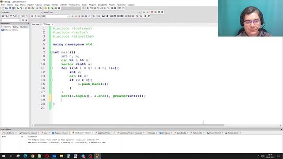Clear all bookmarks with the last flag icon
283x159 pixels.
coord(162,12)
